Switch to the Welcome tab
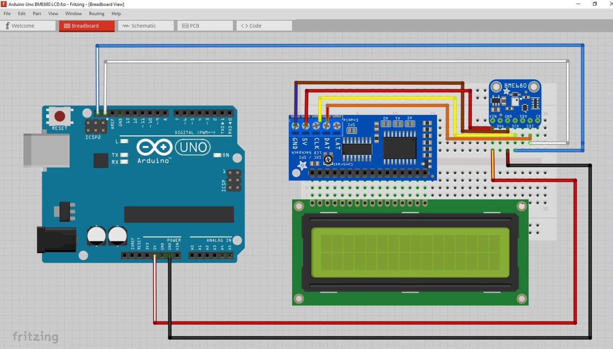 click(28, 26)
